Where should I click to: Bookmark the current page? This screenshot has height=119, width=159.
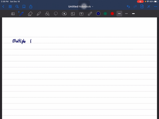[x=24, y=7]
